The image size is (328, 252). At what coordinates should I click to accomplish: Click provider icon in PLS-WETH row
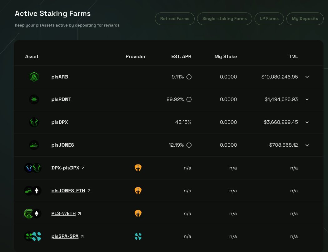138,214
